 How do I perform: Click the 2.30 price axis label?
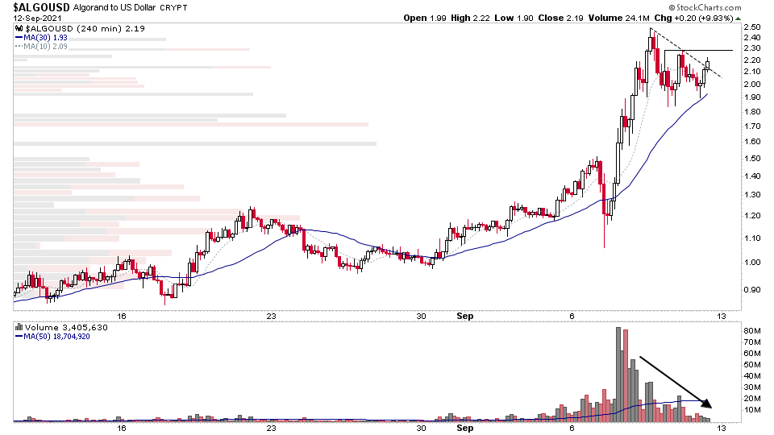click(x=751, y=48)
